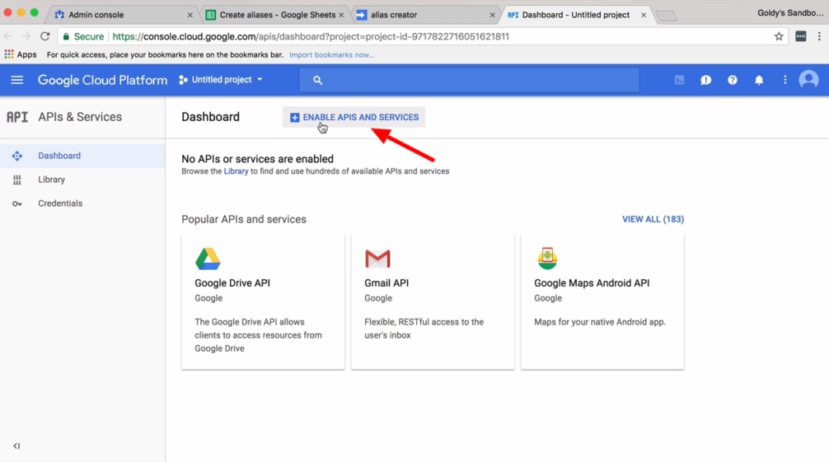Click 'Popular APIs and services' heading
Viewport: 829px width, 462px height.
tap(244, 219)
